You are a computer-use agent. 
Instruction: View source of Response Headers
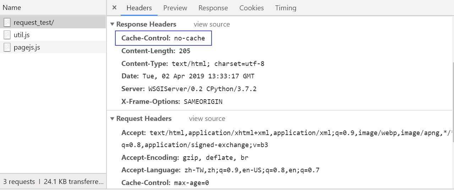[212, 24]
